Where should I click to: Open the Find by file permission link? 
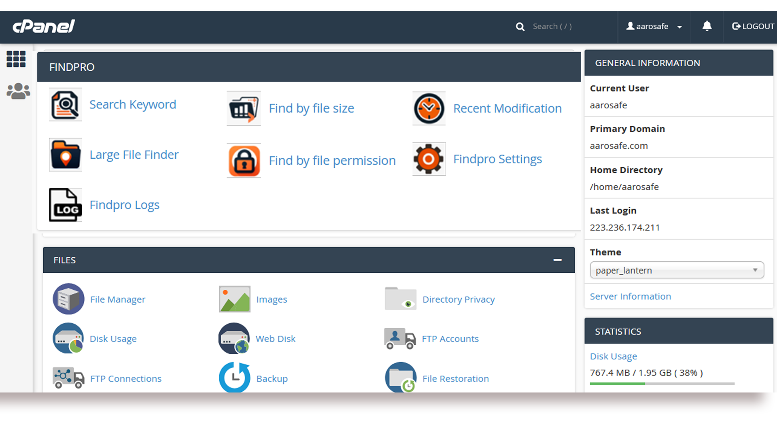click(x=332, y=161)
